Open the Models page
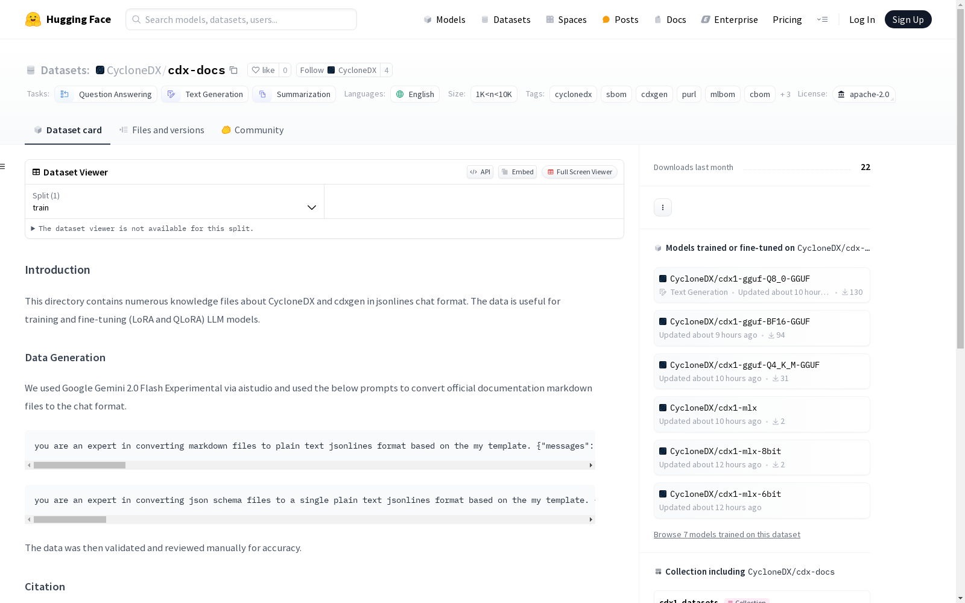 click(x=445, y=19)
